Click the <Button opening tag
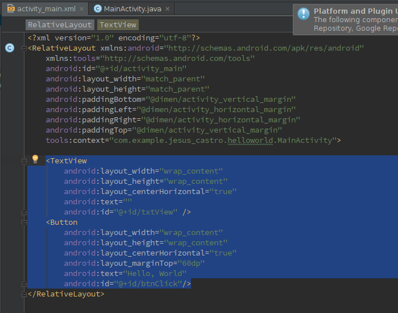This screenshot has width=398, height=313. (x=61, y=223)
